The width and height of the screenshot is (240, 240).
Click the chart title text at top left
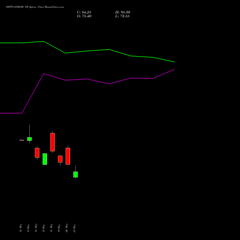coord(35,7)
